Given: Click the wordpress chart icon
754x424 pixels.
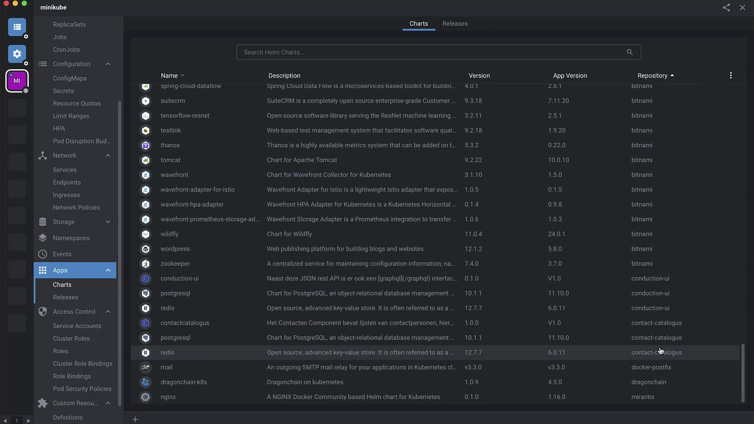Looking at the screenshot, I should tap(146, 249).
